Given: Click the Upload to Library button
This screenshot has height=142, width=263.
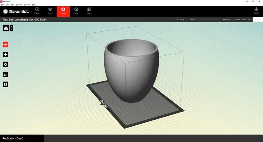Looking at the screenshot, I should click(x=210, y=20).
